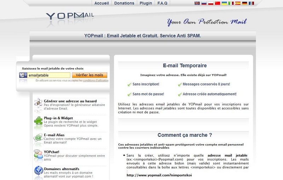Image resolution: width=283 pixels, height=180 pixels.
Task: Switch language with the Polish flag
Action: point(210,3)
